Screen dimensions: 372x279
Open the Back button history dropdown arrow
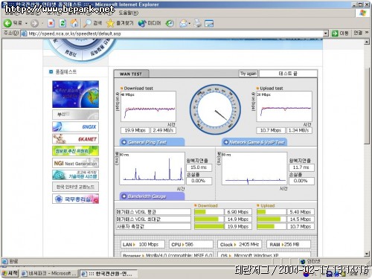click(x=26, y=24)
